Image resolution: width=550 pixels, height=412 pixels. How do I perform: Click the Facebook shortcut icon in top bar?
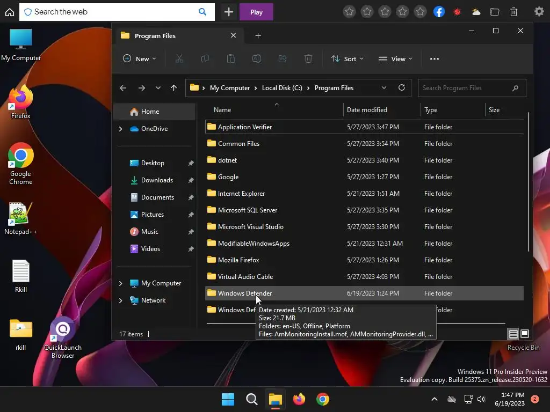click(x=439, y=12)
